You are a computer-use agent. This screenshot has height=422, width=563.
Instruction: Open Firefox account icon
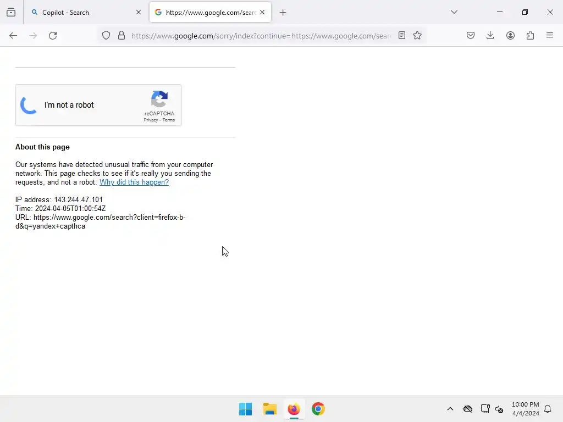point(510,36)
